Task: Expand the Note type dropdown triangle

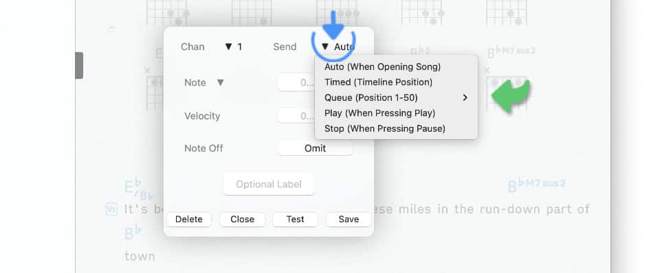Action: 220,82
